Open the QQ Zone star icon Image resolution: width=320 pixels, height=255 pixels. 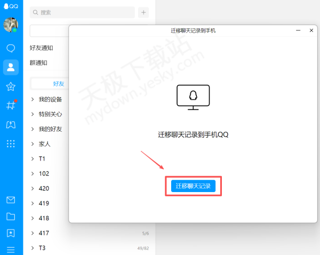11,86
